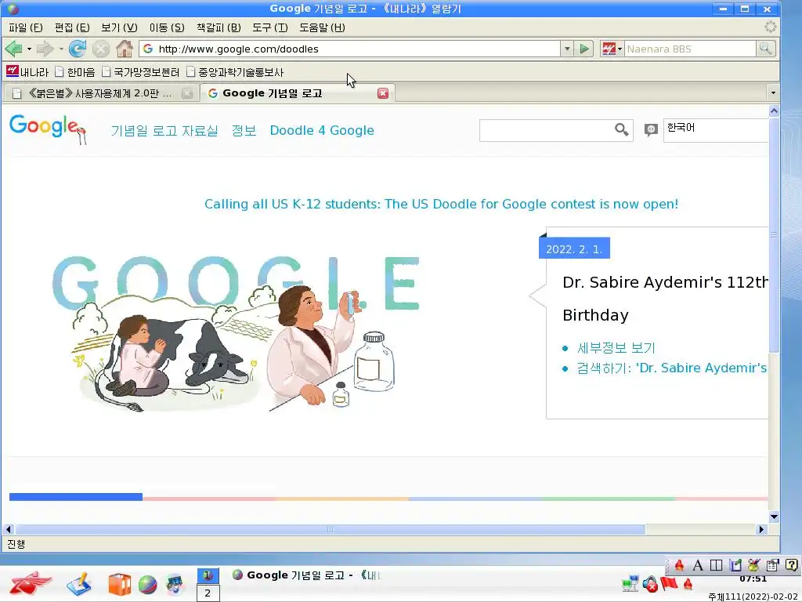
Task: Click the green Back arrow button
Action: [14, 49]
